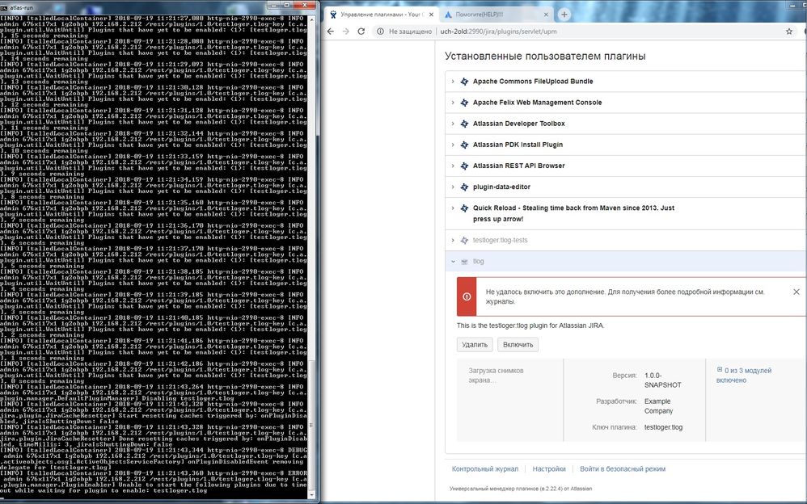
Task: Click the Удалить button
Action: 475,345
